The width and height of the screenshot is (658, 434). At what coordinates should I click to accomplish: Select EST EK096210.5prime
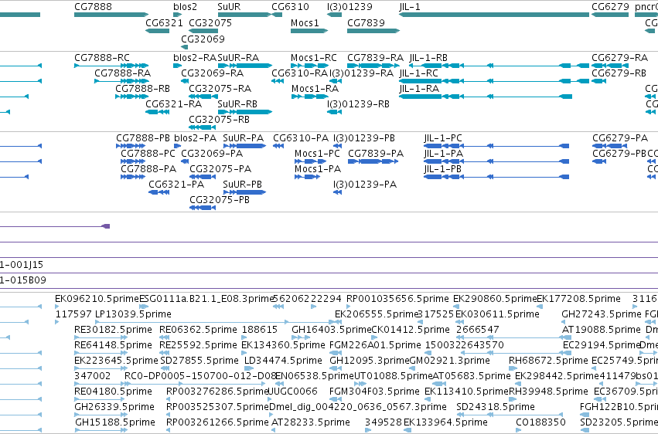(57, 307)
